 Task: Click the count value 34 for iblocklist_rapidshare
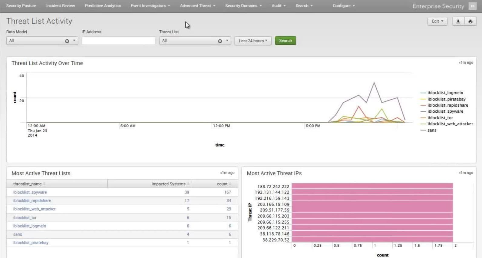[x=229, y=201]
